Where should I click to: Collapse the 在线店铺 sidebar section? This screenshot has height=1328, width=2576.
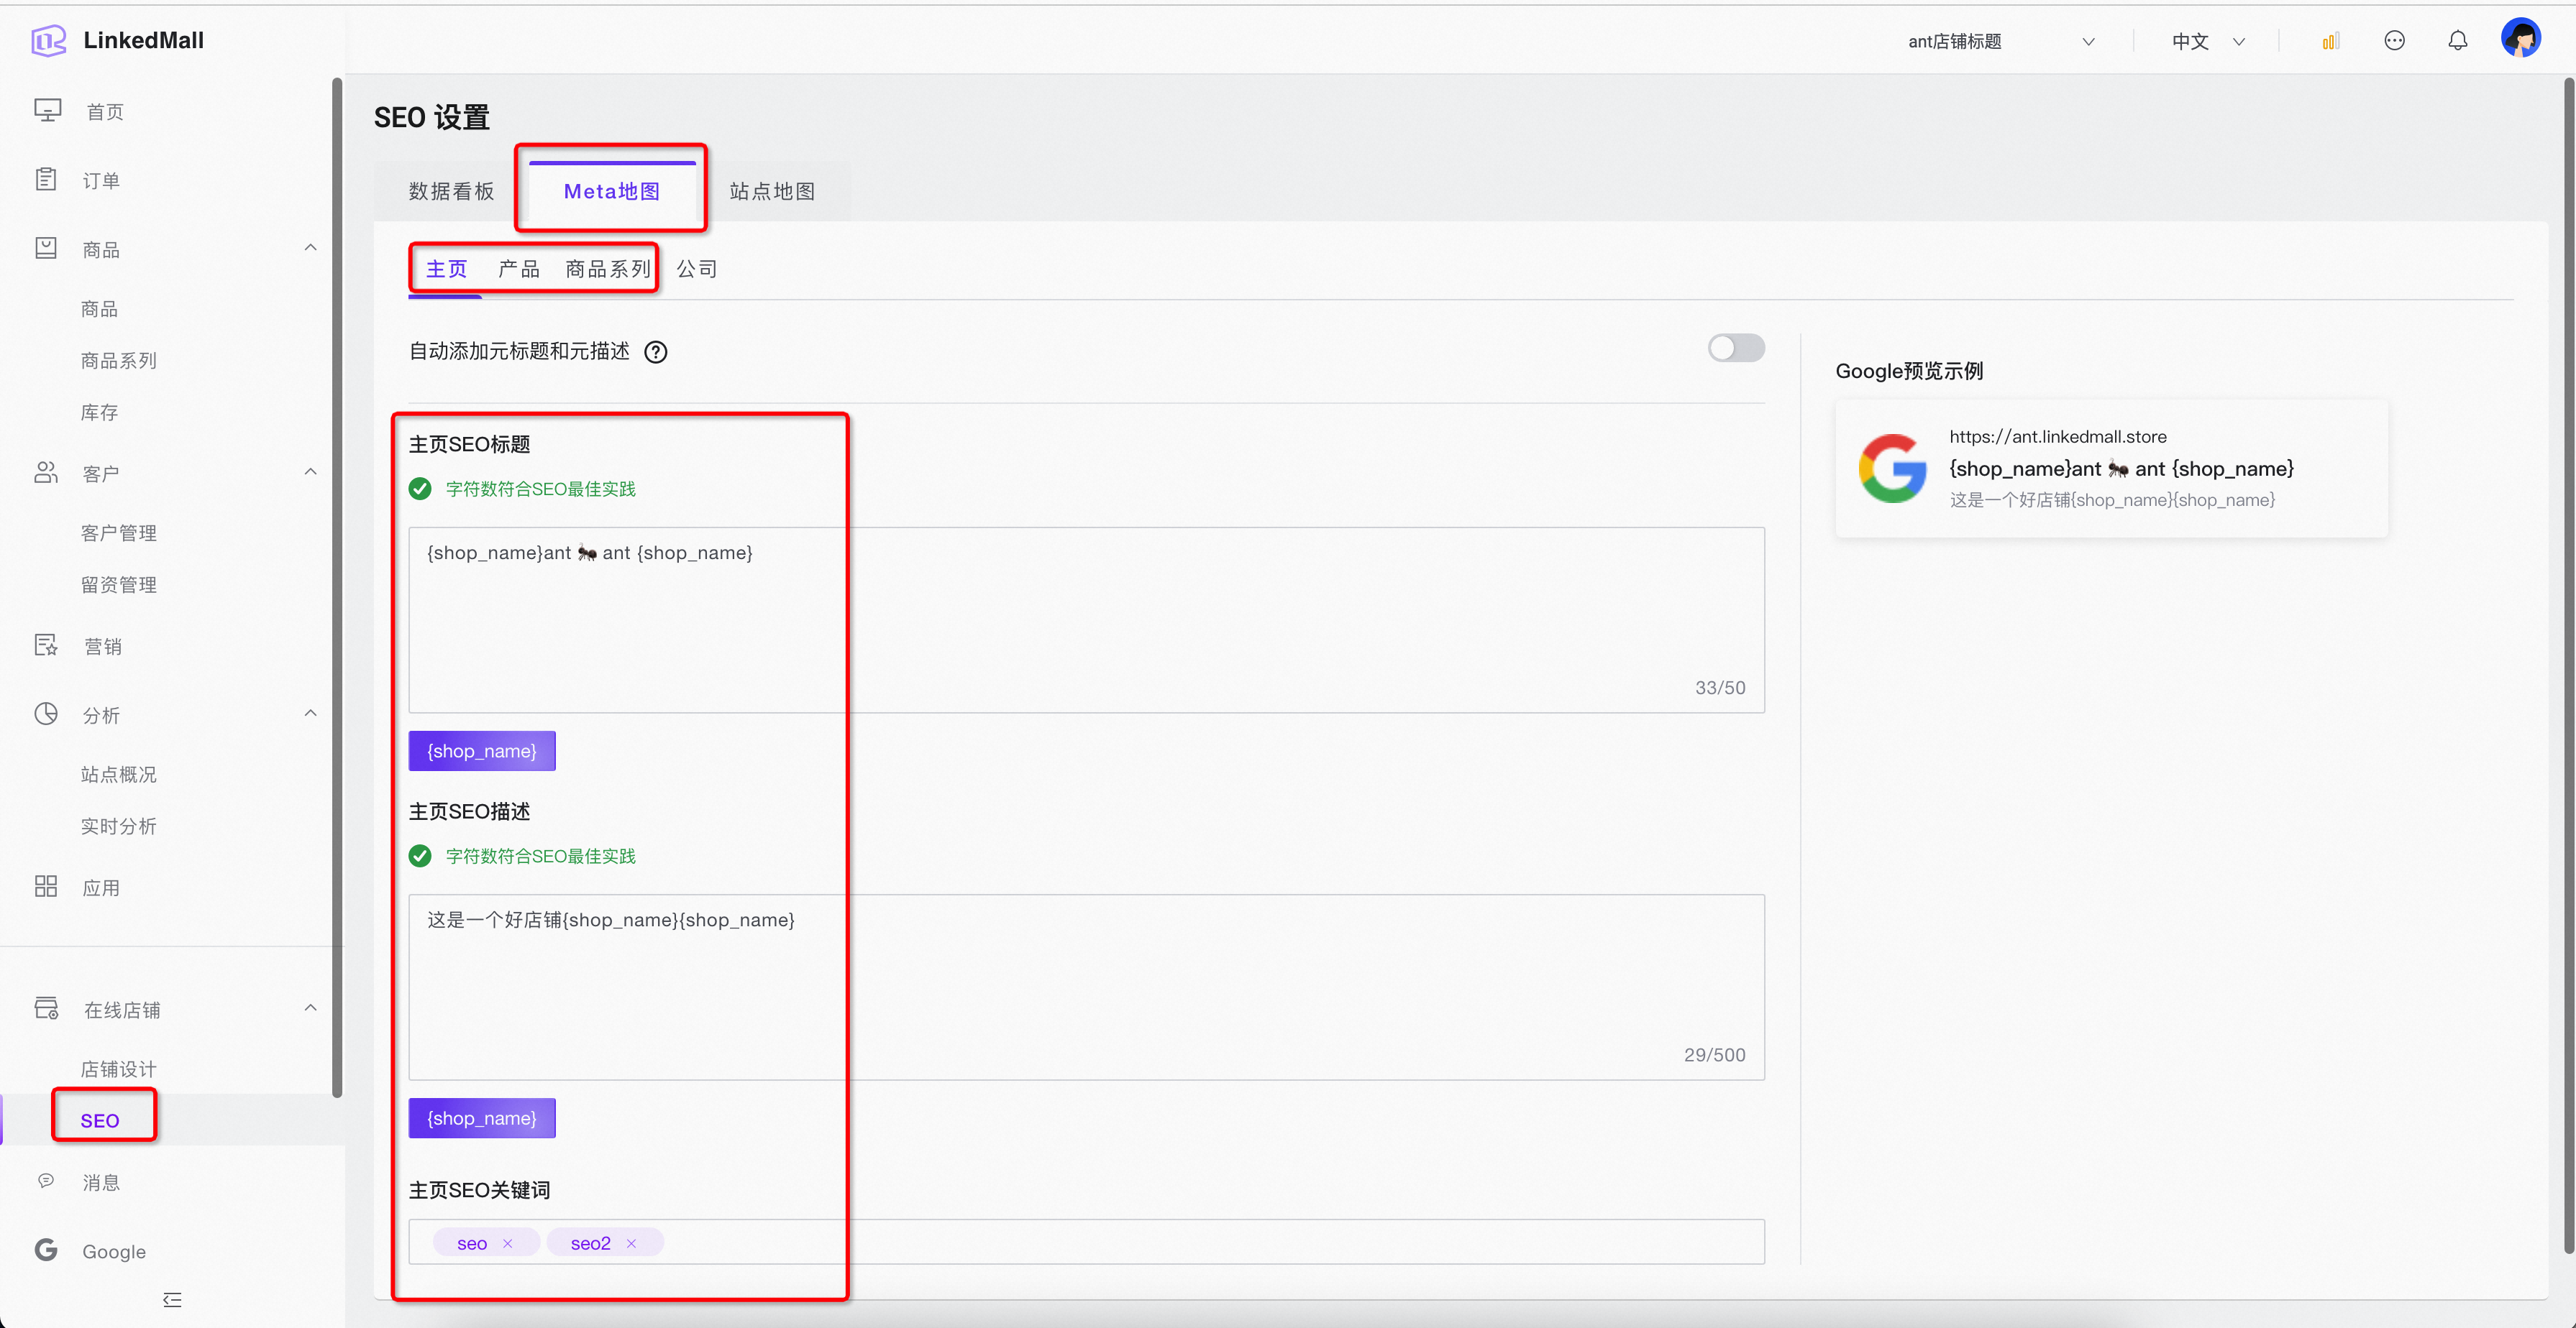pyautogui.click(x=310, y=1008)
